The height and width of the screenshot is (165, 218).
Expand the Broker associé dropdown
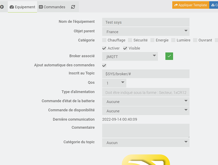pyautogui.click(x=130, y=56)
